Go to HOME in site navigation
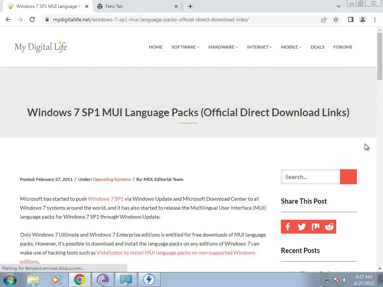The height and width of the screenshot is (287, 383). [x=156, y=47]
